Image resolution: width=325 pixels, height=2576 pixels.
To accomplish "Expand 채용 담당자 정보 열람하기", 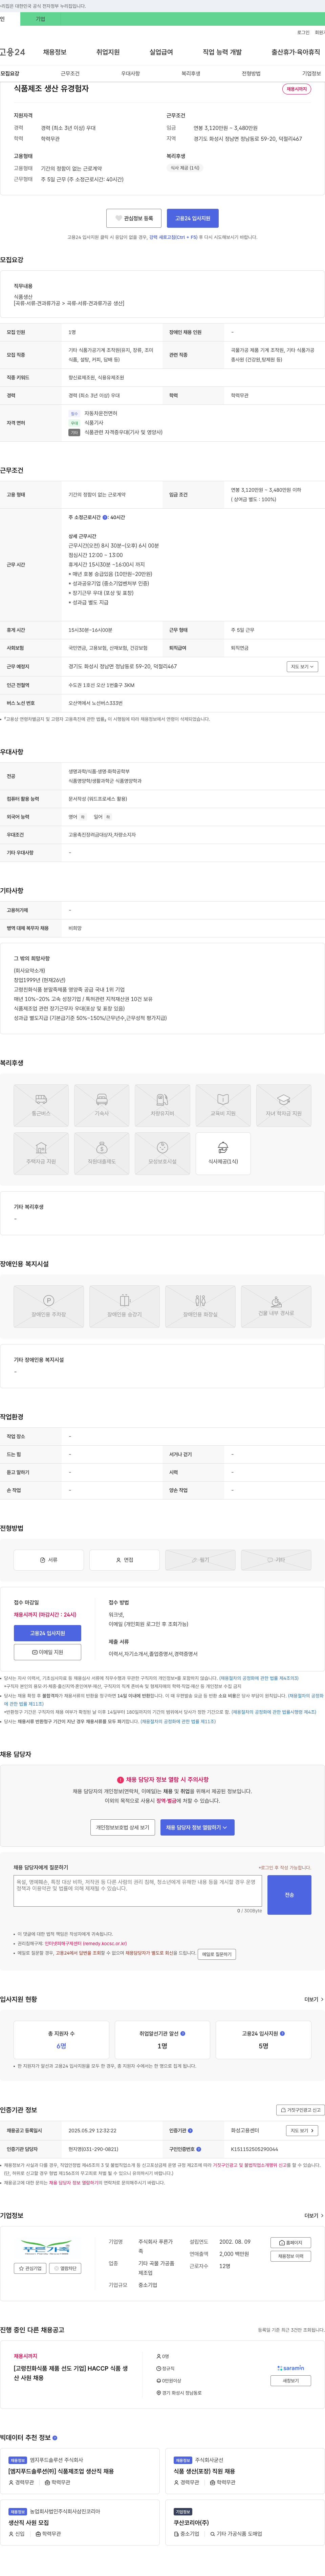I will 197,1827.
